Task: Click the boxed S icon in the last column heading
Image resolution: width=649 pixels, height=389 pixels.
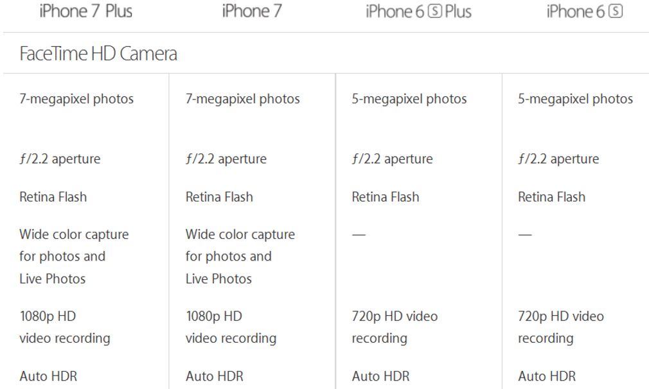Action: tap(616, 12)
